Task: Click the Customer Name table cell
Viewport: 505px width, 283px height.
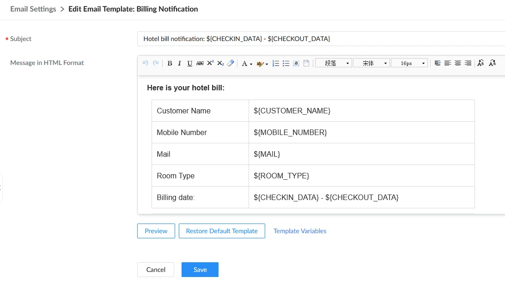Action: point(201,111)
